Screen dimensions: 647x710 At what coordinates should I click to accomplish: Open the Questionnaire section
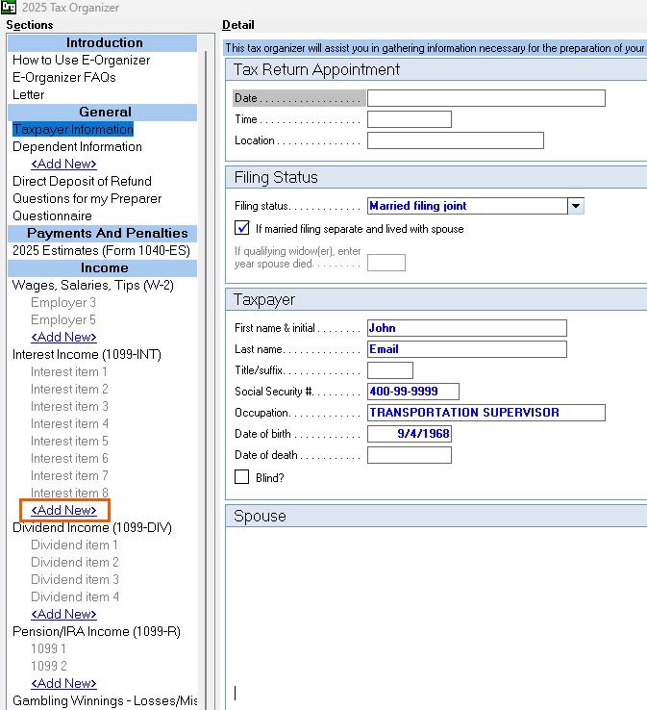tap(52, 216)
